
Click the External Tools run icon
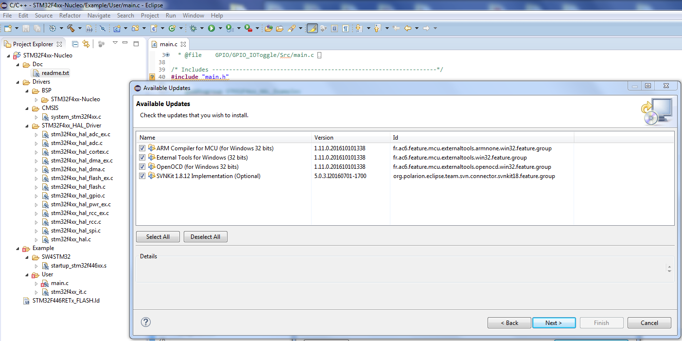pyautogui.click(x=248, y=28)
